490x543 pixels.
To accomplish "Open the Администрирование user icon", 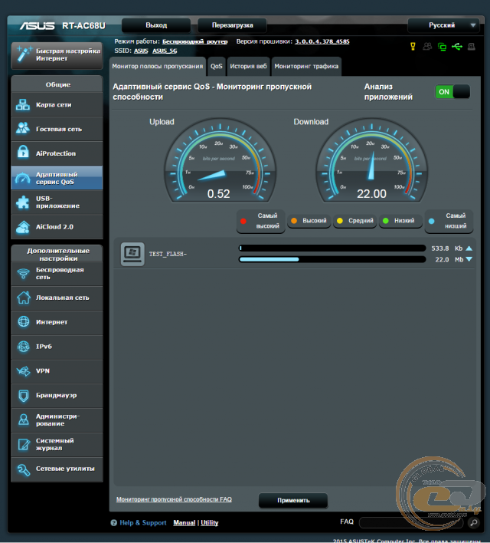I will pos(24,420).
